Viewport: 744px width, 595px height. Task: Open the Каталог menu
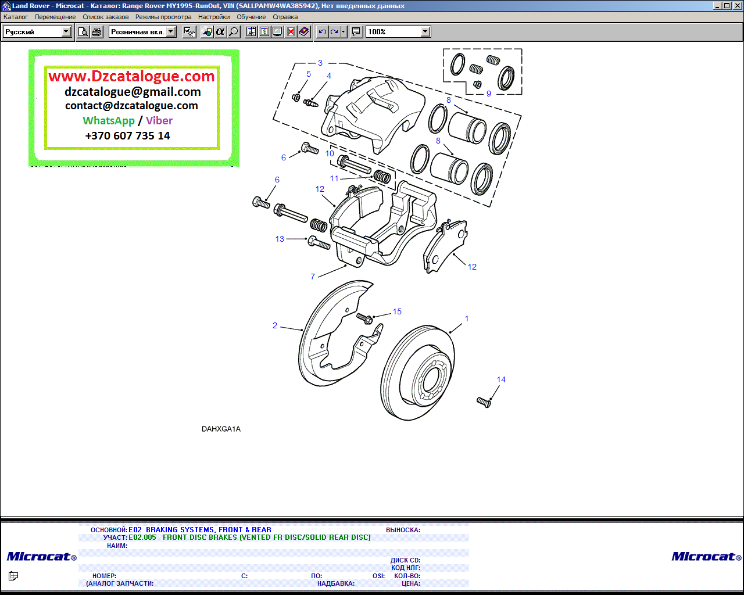(x=16, y=17)
